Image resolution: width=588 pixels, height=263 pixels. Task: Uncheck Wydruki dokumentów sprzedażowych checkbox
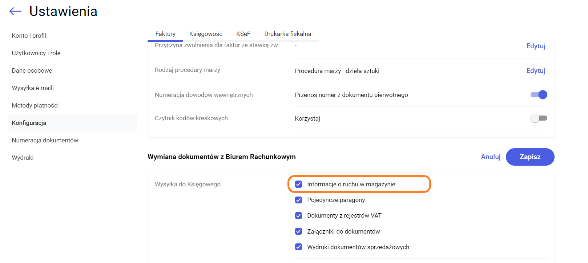point(299,247)
